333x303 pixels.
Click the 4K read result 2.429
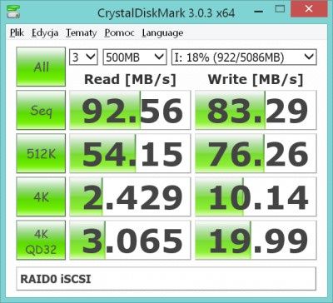[x=130, y=196]
